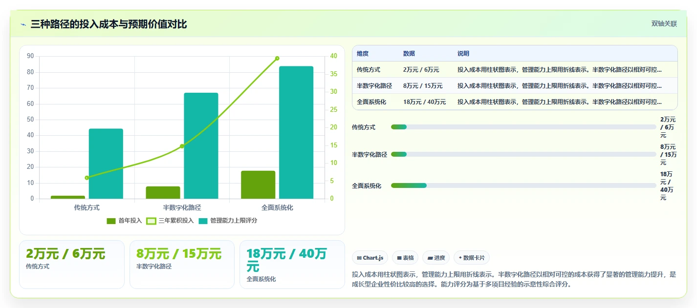The width and height of the screenshot is (697, 308).
Task: Click the 8万元 / 15万元 data card
Action: (x=182, y=265)
